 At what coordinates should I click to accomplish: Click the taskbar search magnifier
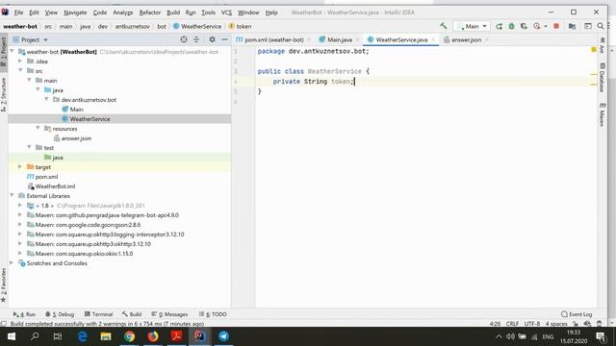pyautogui.click(x=35, y=336)
